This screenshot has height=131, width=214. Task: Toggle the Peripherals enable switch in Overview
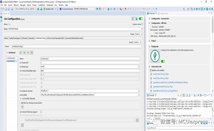click(x=163, y=61)
